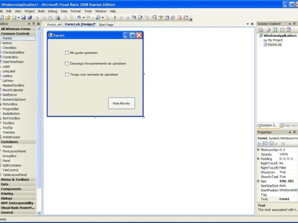This screenshot has height=223, width=298.
Task: Click the Text property value field 'Form1'
Action: coord(288,199)
